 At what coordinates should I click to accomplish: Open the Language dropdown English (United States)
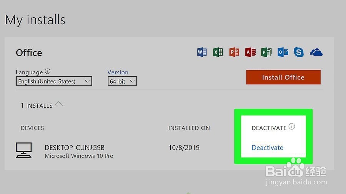pos(54,81)
